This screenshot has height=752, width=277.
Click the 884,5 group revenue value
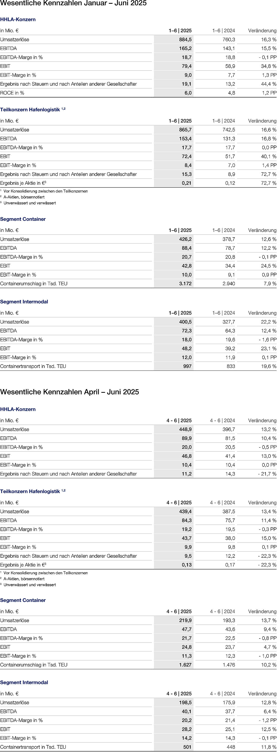tap(185, 39)
